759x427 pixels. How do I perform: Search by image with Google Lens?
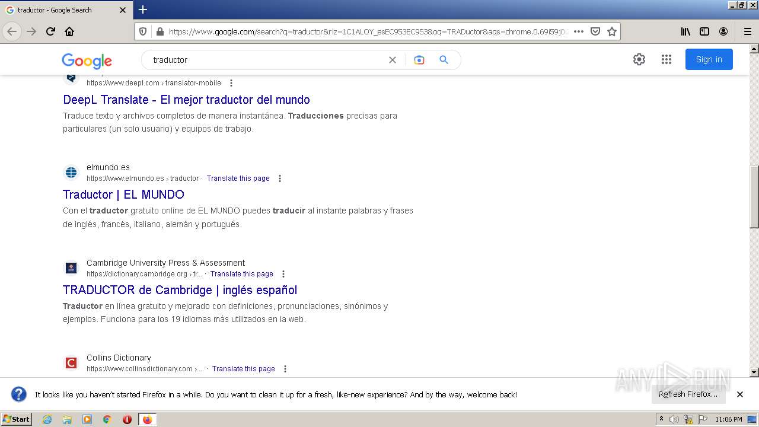[419, 60]
